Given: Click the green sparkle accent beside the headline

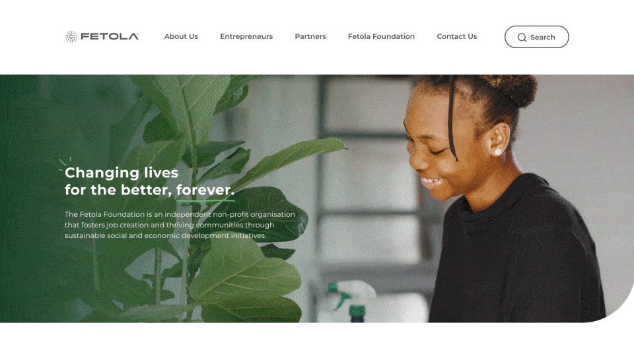Looking at the screenshot, I should (x=65, y=163).
